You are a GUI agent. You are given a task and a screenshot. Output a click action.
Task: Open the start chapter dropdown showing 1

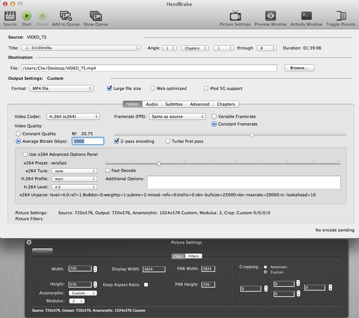224,48
